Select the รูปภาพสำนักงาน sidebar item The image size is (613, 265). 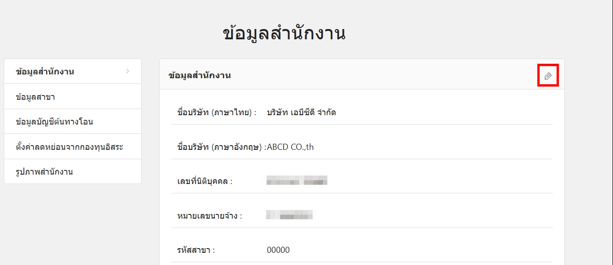click(x=44, y=172)
